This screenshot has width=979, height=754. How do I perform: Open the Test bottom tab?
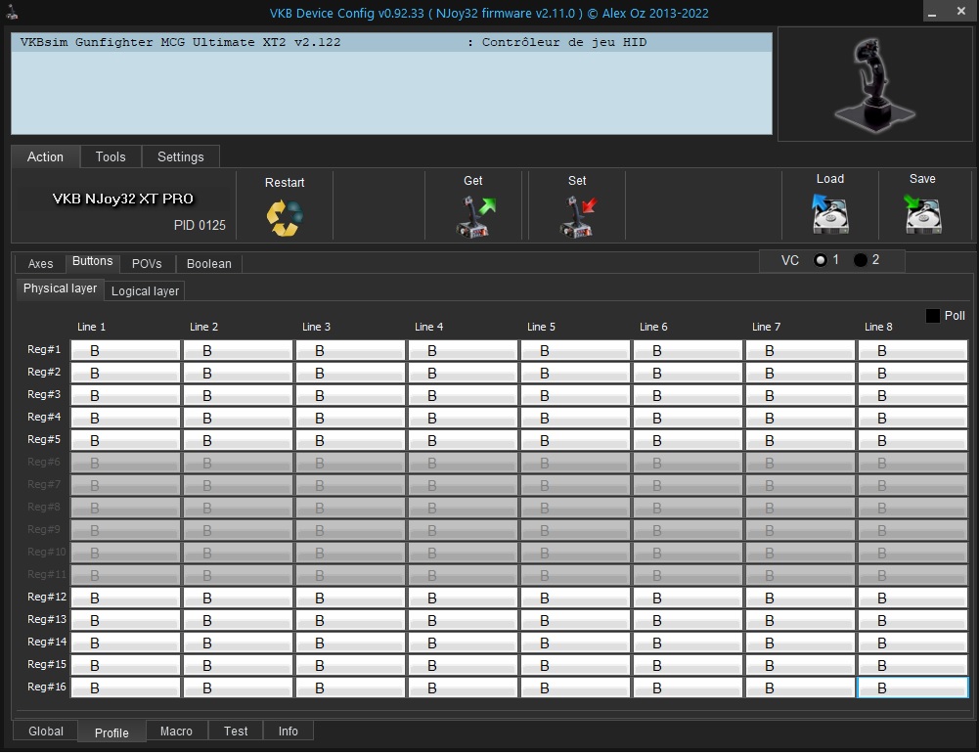click(236, 731)
